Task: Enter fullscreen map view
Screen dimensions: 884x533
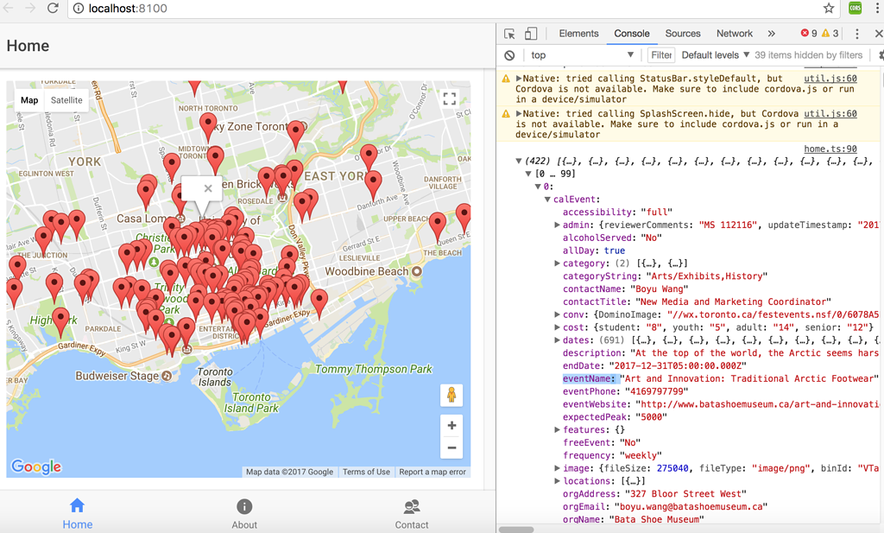Action: pyautogui.click(x=449, y=98)
